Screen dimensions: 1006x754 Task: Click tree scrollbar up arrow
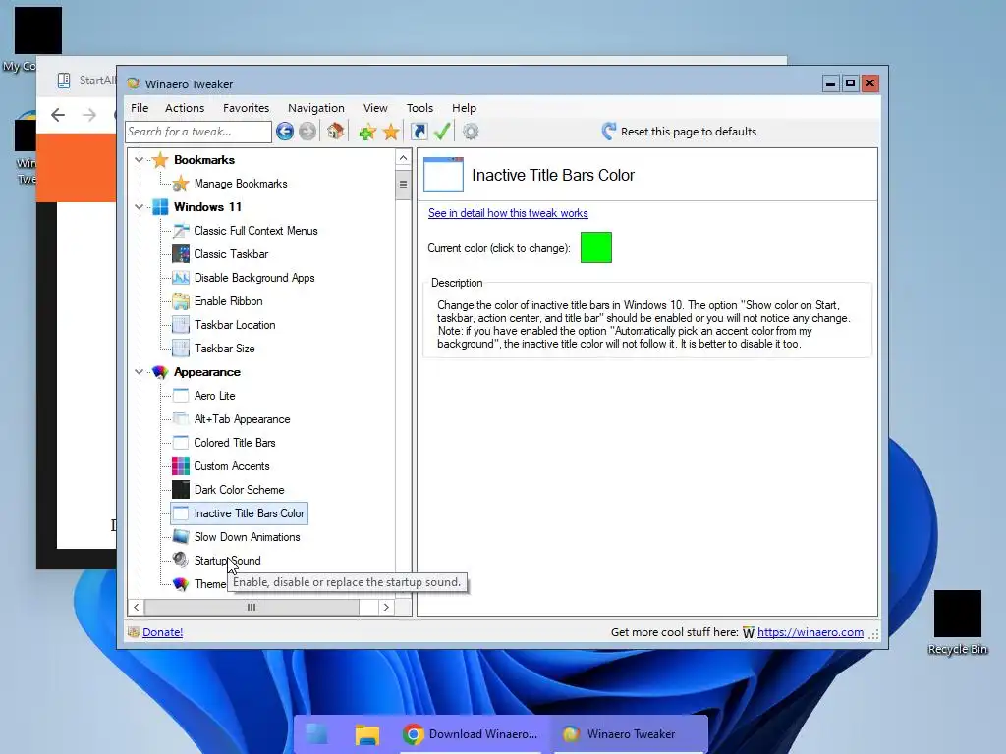[403, 158]
